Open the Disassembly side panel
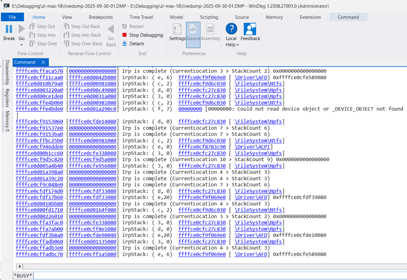The image size is (407, 280). click(x=7, y=72)
